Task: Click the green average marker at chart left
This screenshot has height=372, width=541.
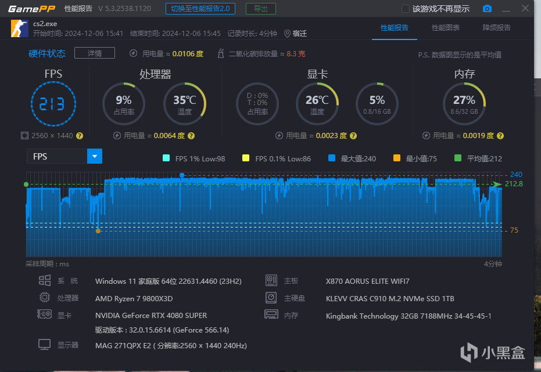Action: 26,185
